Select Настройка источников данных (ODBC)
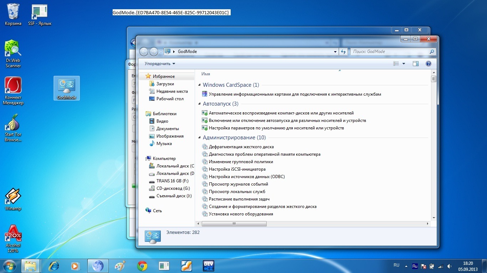 click(247, 177)
